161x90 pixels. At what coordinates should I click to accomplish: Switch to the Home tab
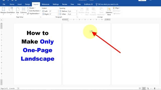coord(12,4)
